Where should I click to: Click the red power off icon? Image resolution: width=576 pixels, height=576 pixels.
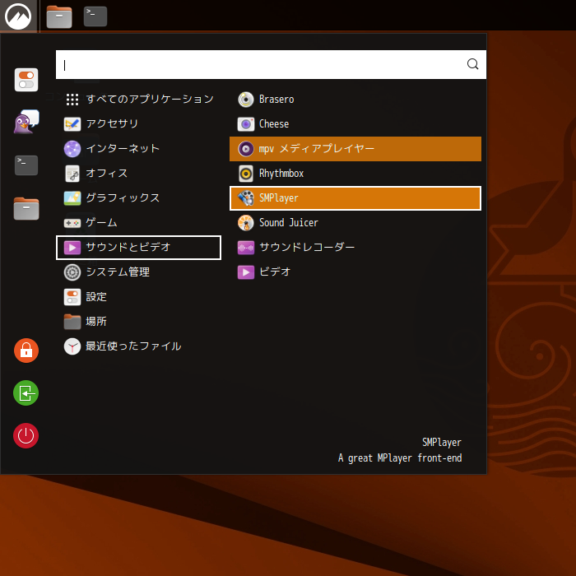(26, 435)
